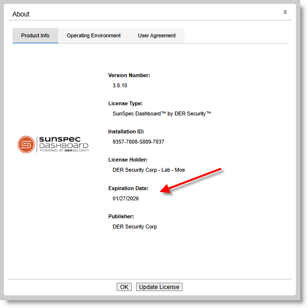Click the SunSpec Dashboard license type text
The height and width of the screenshot is (308, 308).
coord(162,114)
